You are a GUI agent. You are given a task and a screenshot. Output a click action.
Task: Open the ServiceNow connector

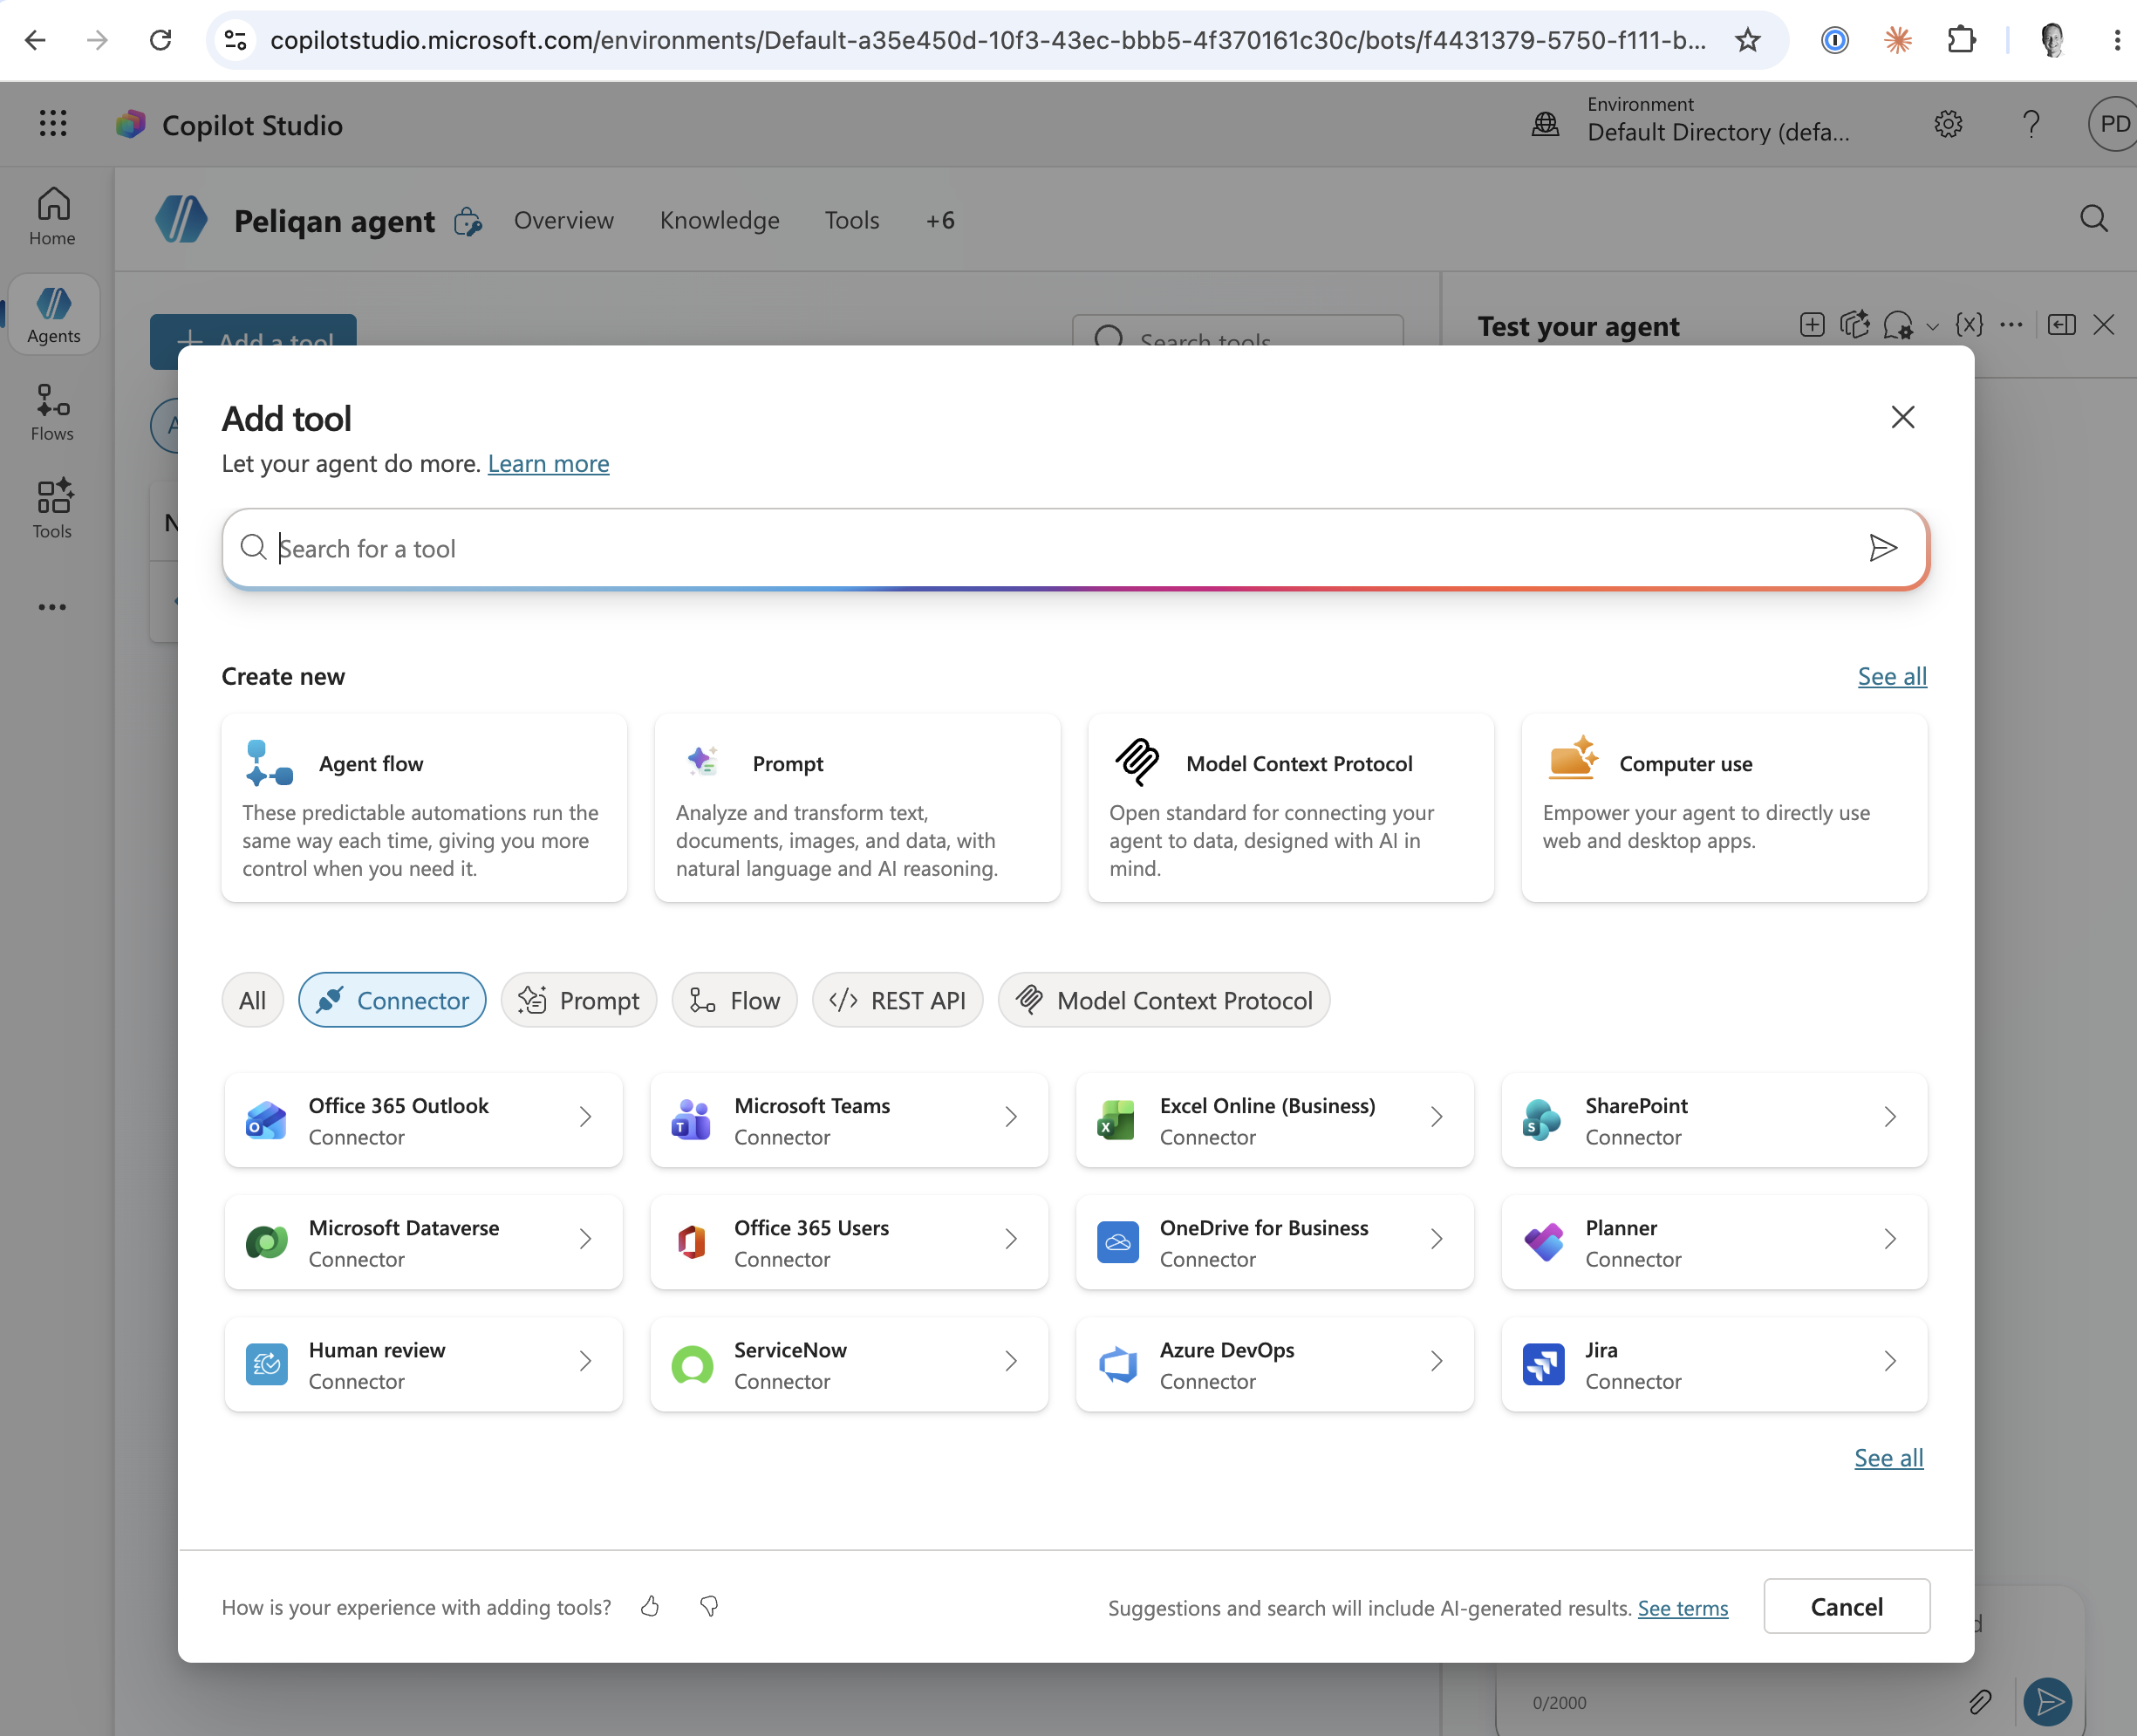tap(849, 1364)
